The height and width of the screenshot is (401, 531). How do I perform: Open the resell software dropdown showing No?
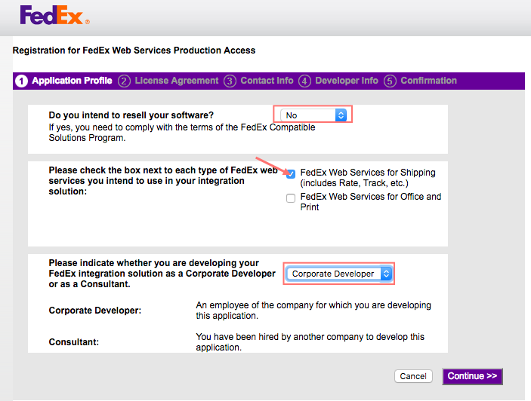click(313, 115)
